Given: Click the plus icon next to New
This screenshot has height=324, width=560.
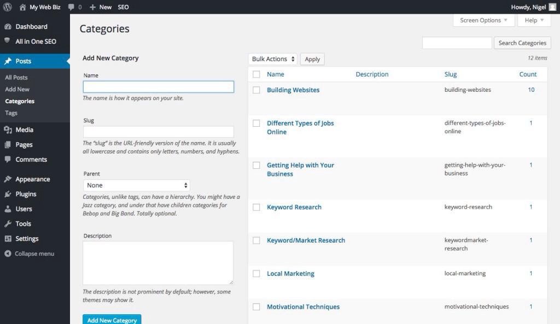Looking at the screenshot, I should tap(92, 7).
